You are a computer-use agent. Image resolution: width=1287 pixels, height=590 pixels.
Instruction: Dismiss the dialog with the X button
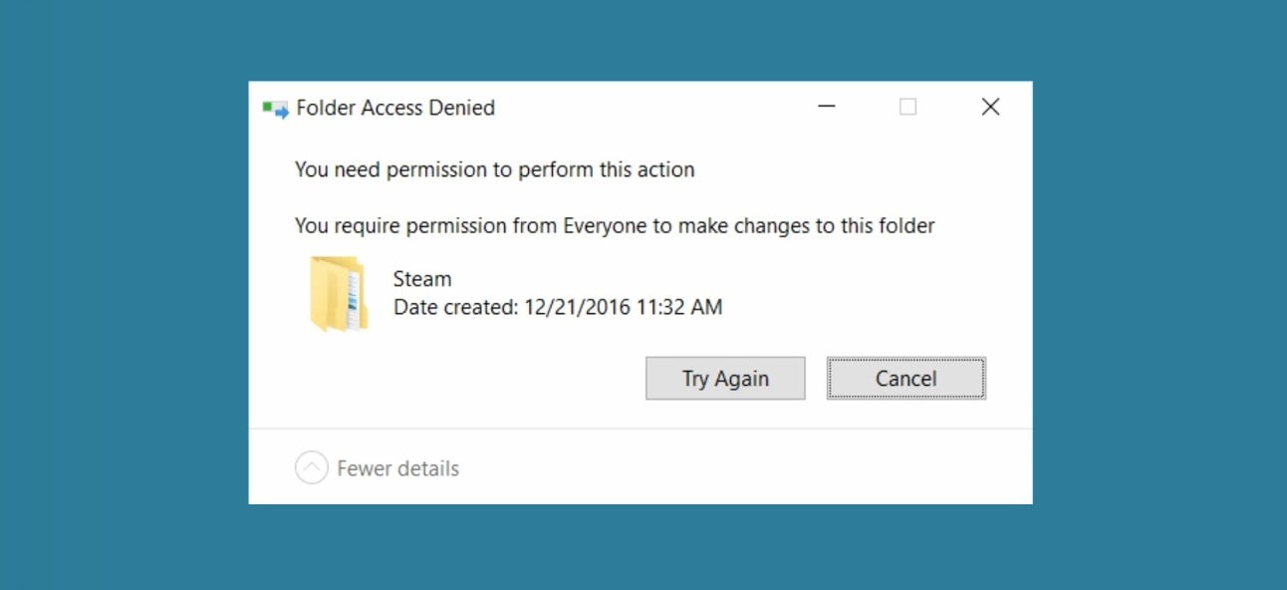(989, 107)
